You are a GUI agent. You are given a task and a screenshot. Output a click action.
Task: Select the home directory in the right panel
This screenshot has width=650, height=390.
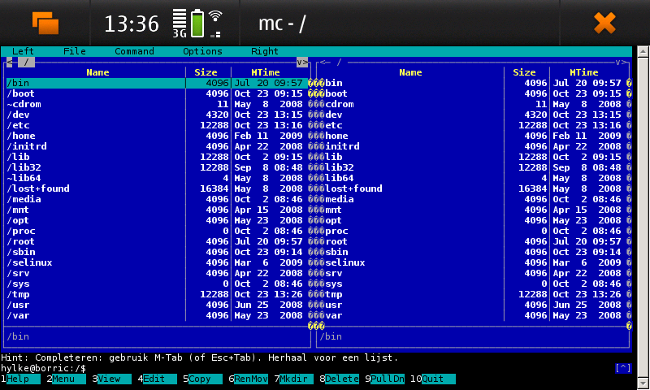[336, 136]
